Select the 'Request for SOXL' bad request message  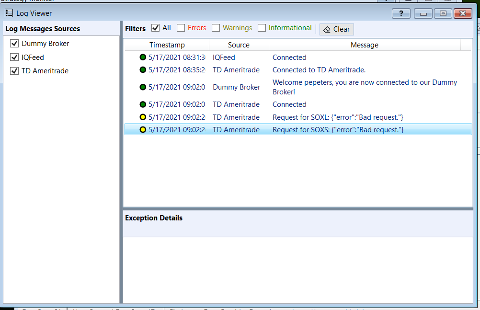(338, 117)
